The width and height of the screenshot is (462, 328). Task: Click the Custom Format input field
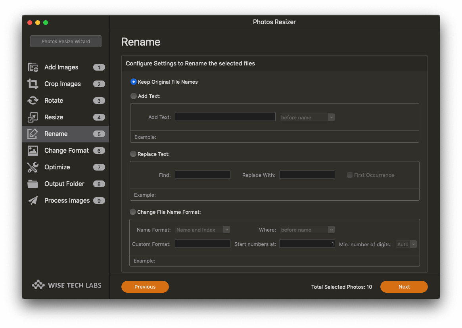tap(202, 244)
